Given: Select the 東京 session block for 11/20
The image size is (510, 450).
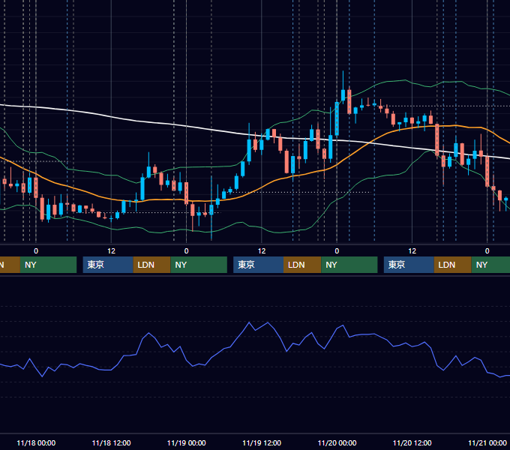Looking at the screenshot, I should pos(409,265).
